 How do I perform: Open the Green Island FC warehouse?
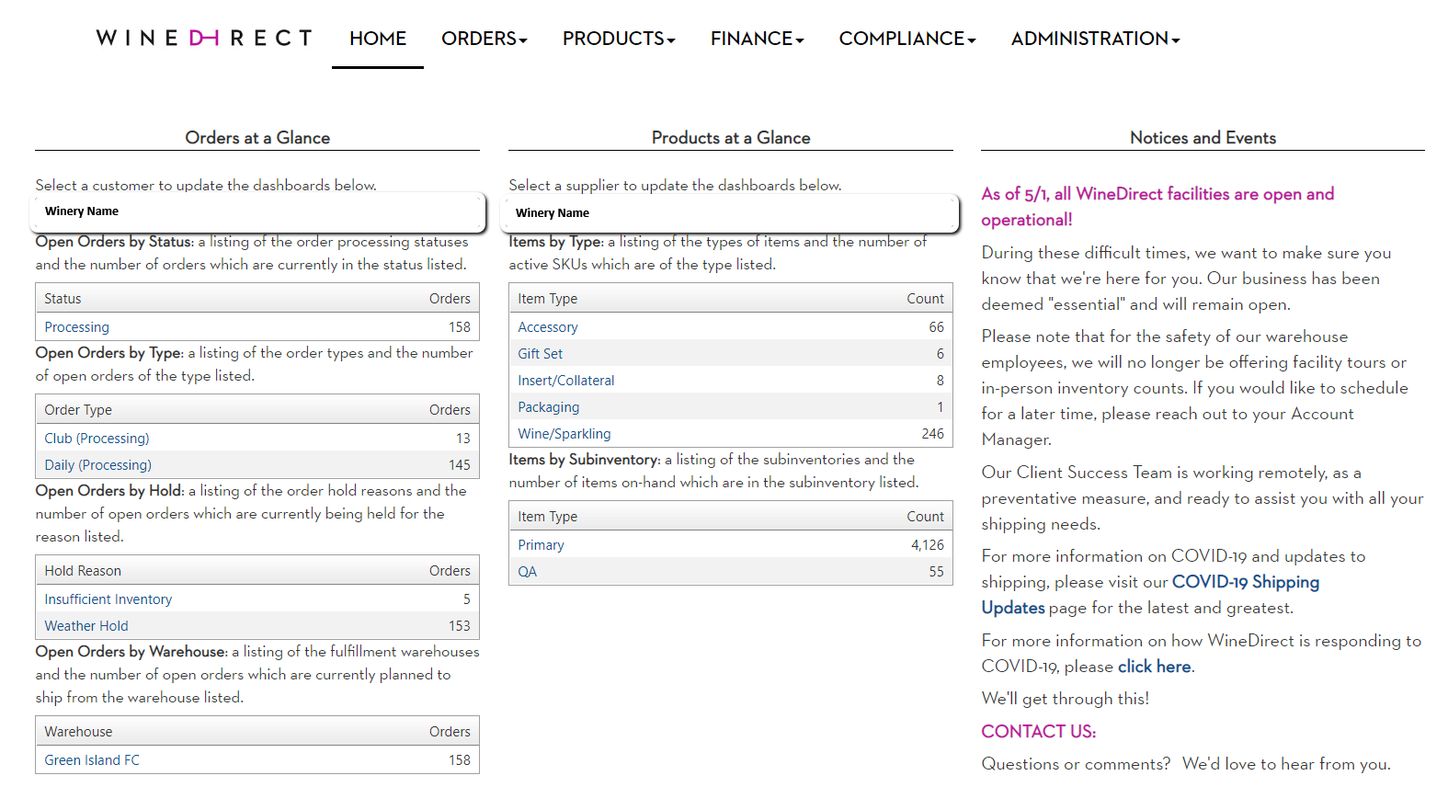(x=92, y=760)
